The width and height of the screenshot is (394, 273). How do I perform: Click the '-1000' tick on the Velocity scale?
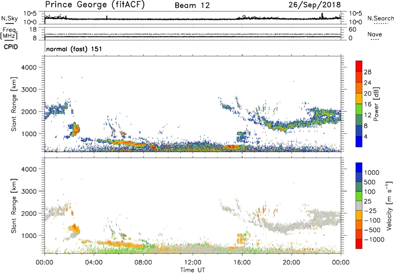pos(374,239)
